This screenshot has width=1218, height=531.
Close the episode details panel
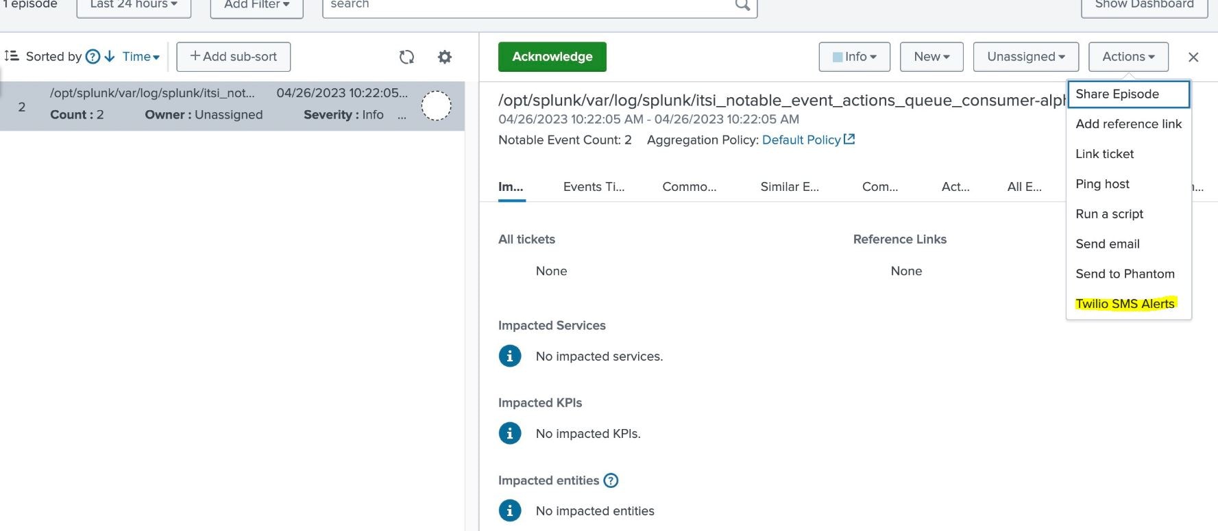(1193, 57)
